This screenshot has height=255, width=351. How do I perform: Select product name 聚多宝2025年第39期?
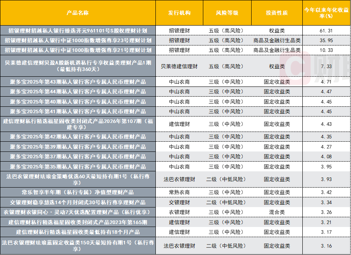[78, 147]
